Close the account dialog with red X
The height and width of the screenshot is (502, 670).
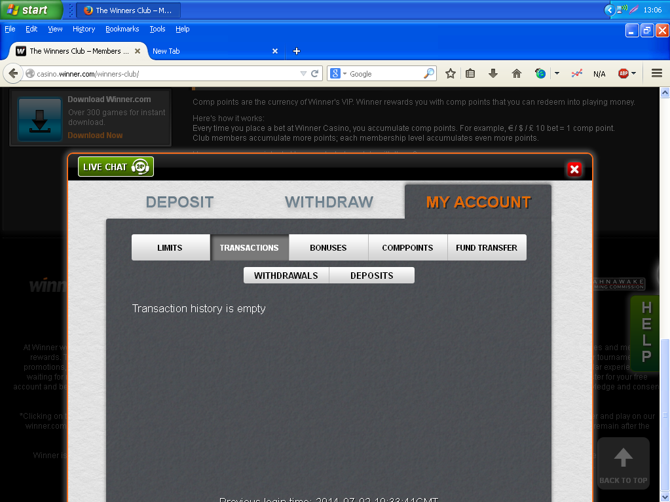coord(574,170)
